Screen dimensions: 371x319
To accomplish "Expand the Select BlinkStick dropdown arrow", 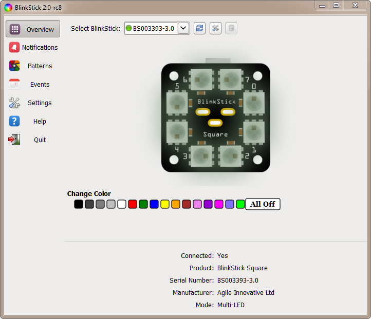I will click(x=183, y=28).
